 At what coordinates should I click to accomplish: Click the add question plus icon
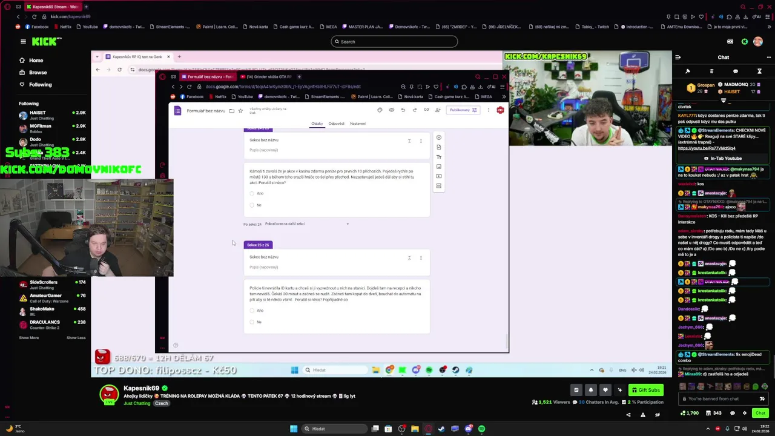439,137
